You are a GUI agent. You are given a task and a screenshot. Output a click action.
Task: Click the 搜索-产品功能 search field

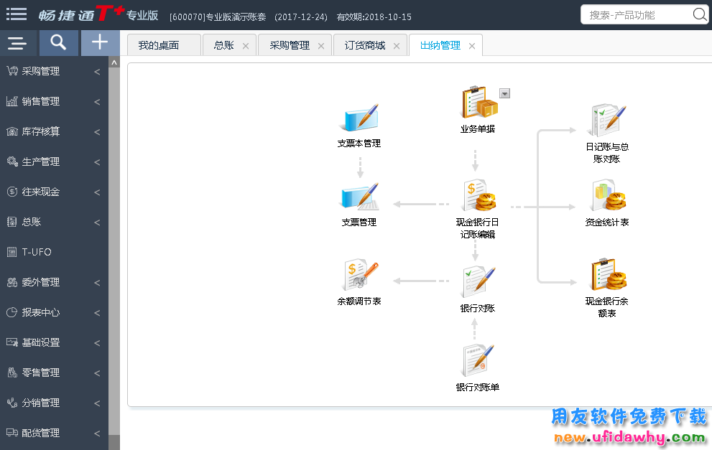pos(637,14)
